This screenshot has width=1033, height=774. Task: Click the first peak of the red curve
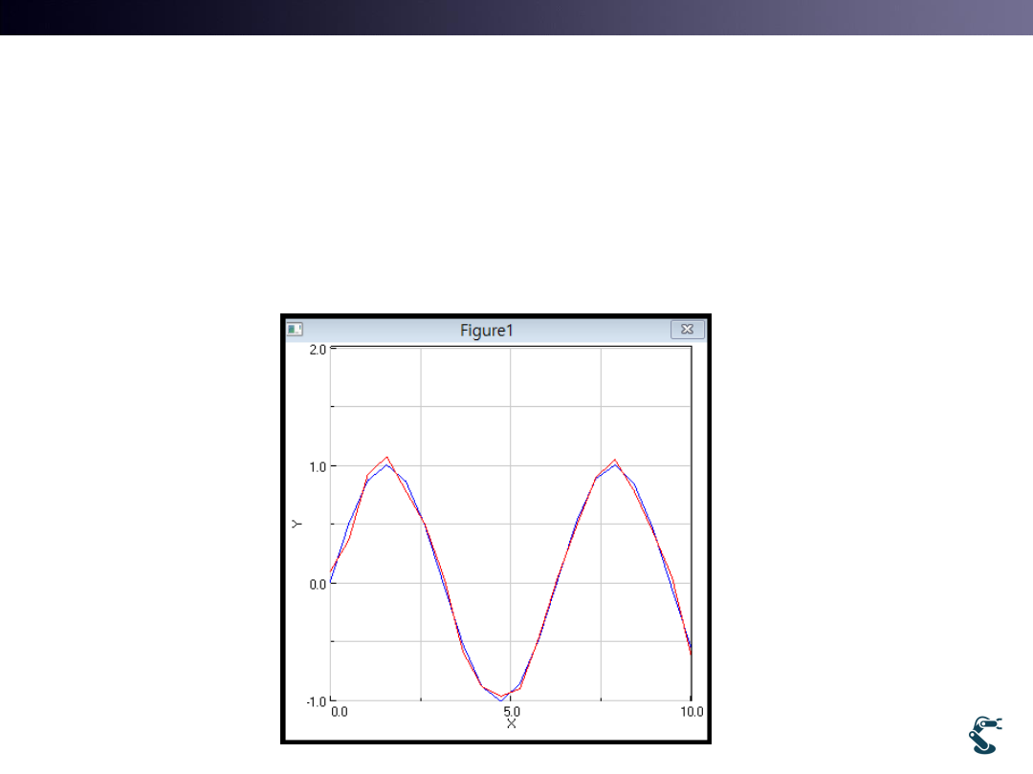(386, 458)
